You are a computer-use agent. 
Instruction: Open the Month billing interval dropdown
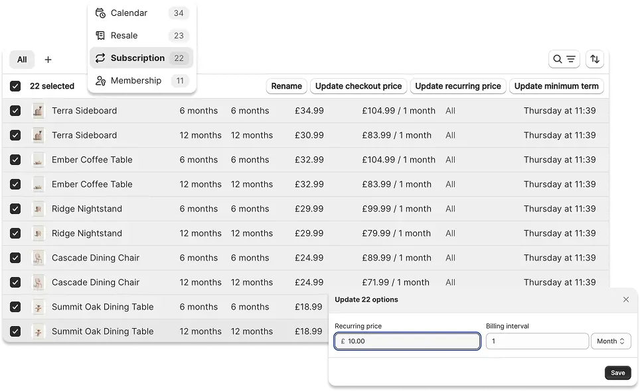(610, 341)
